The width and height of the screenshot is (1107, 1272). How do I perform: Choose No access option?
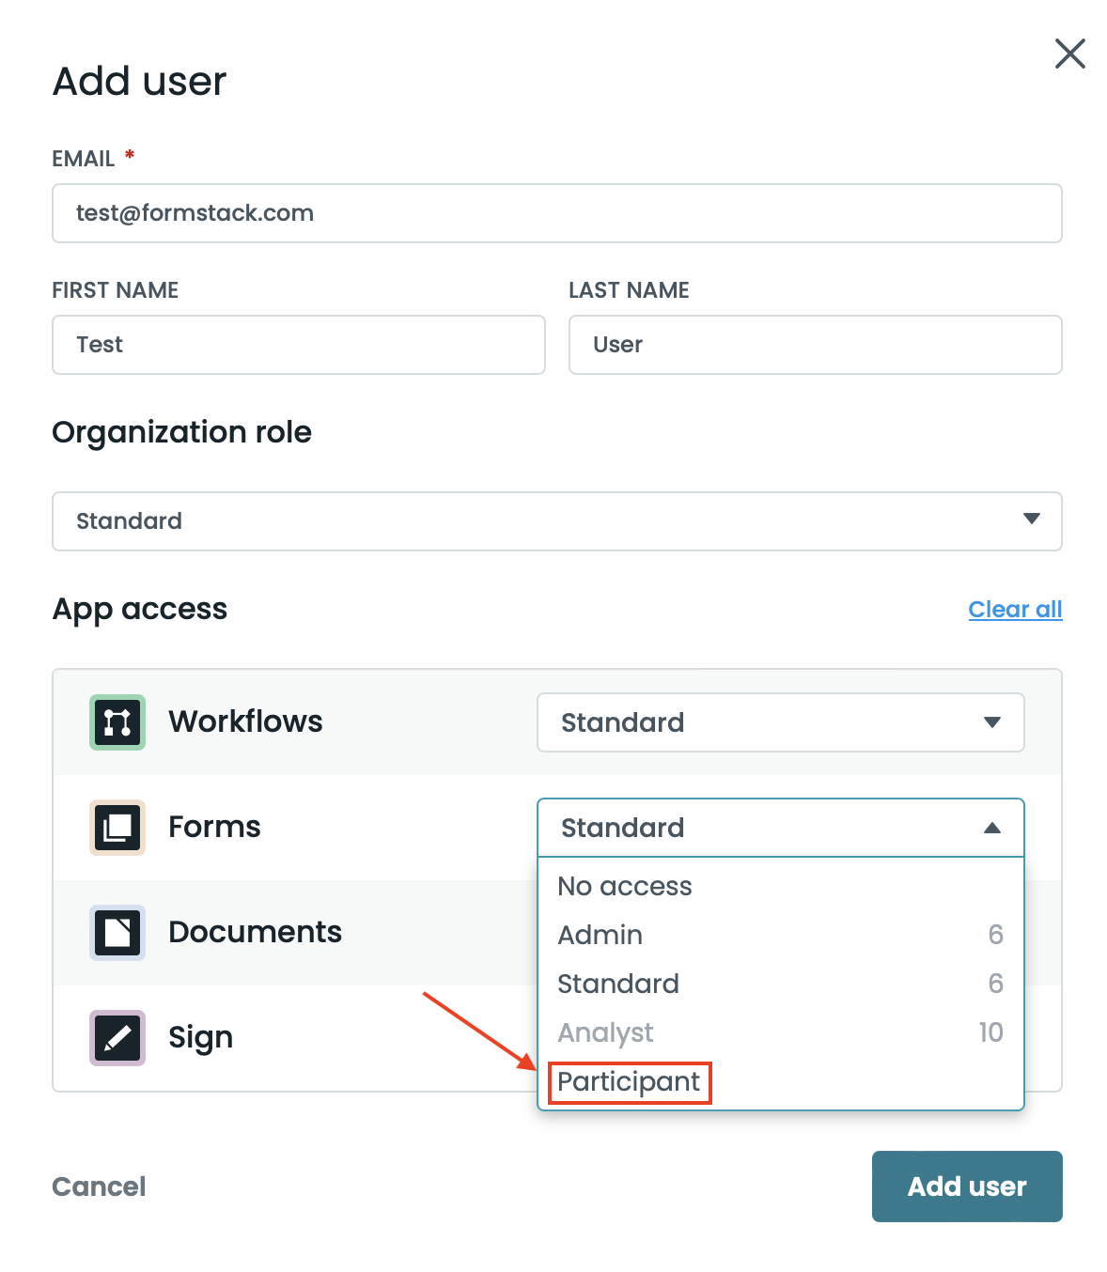pyautogui.click(x=625, y=887)
